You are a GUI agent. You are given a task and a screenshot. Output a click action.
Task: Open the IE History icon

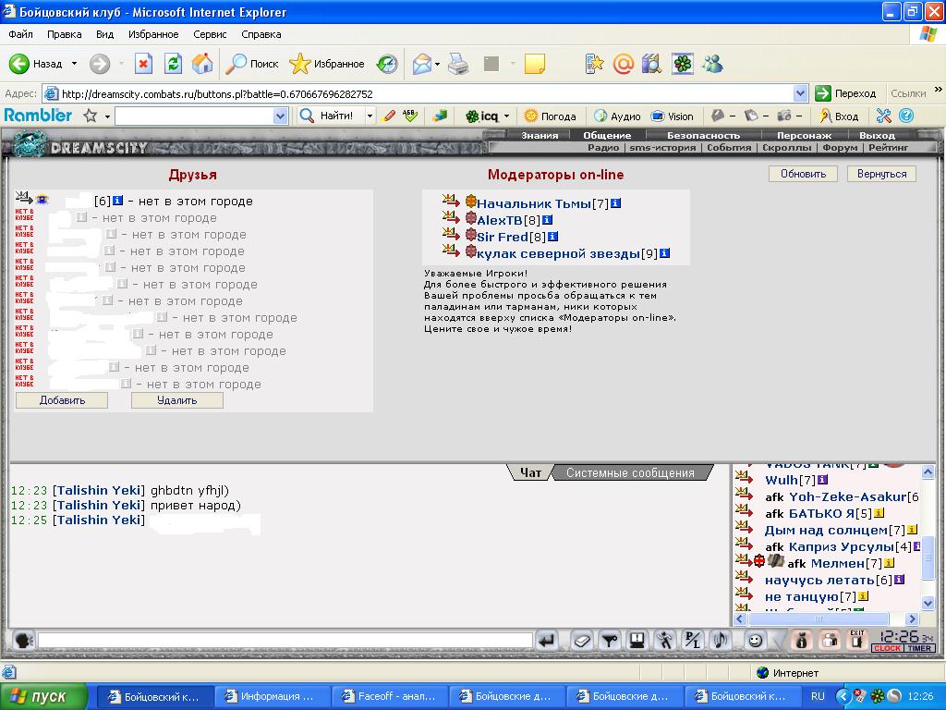tap(387, 64)
